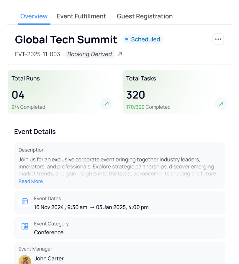The height and width of the screenshot is (264, 239).
Task: Click the external link arrow beside Booking Derived
Action: [120, 54]
